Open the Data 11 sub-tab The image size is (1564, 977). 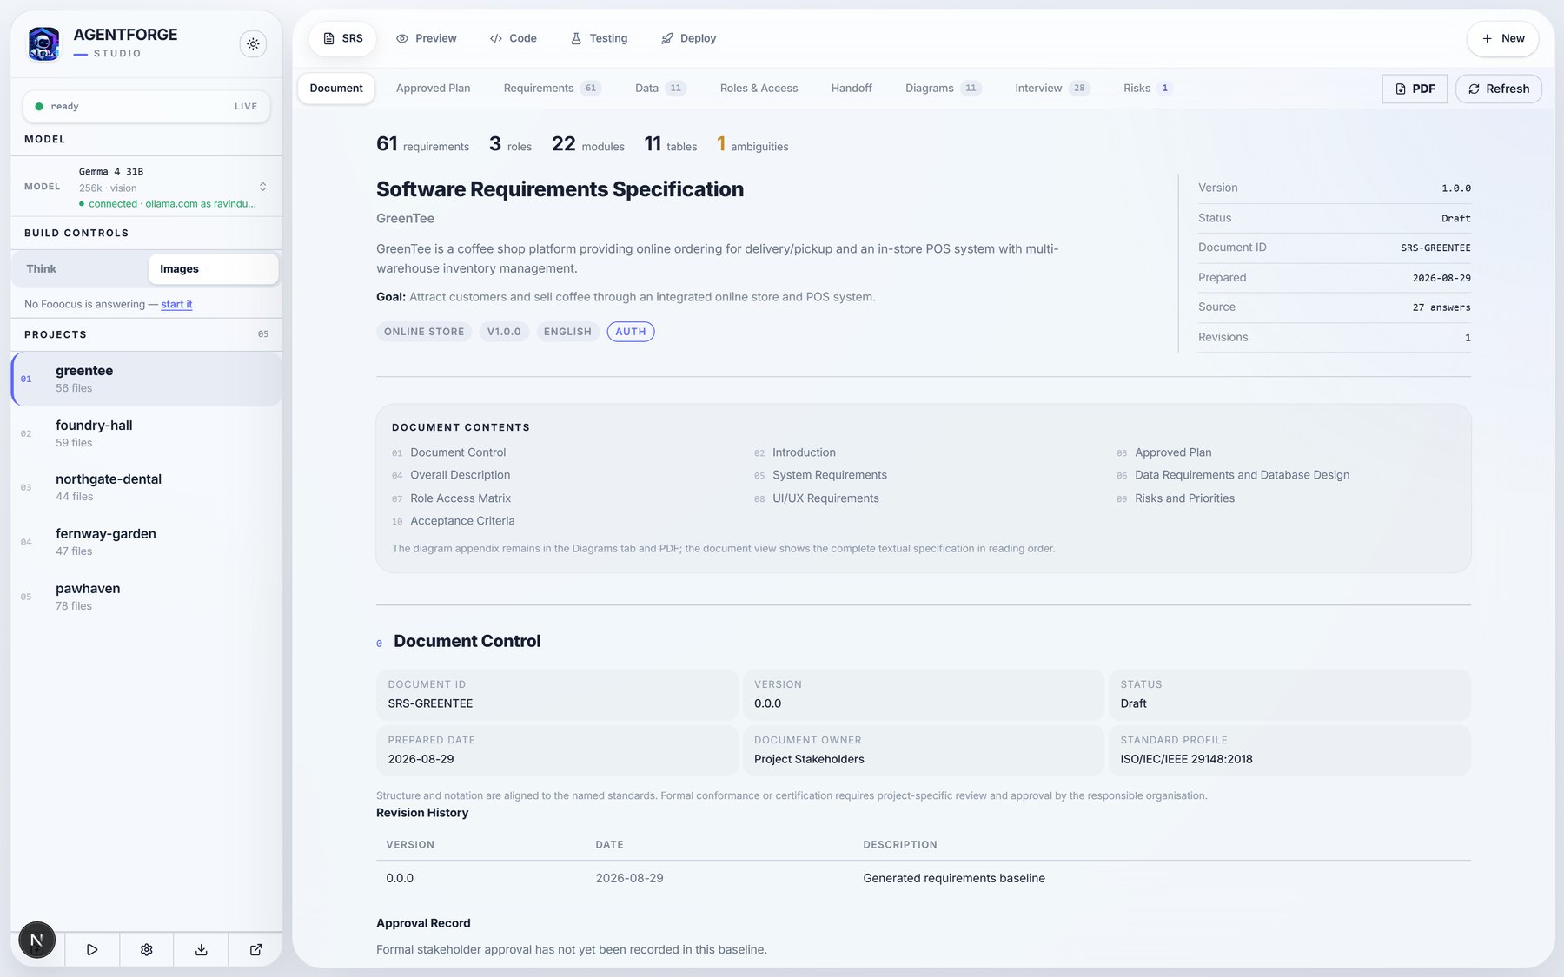pyautogui.click(x=660, y=88)
